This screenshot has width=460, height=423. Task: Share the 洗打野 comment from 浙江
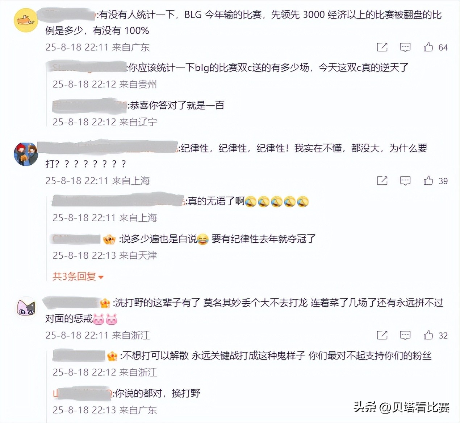coord(382,335)
